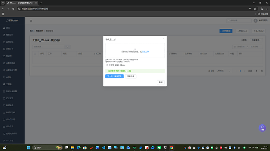270x151 pixels.
Task: Click the next page arrow in the pagination
Action: (244, 71)
